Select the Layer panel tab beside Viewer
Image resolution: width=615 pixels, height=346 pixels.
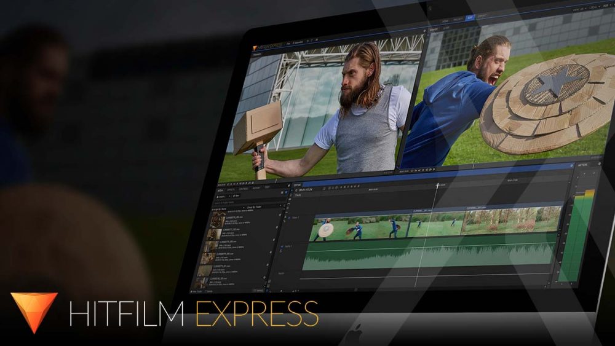[446, 28]
